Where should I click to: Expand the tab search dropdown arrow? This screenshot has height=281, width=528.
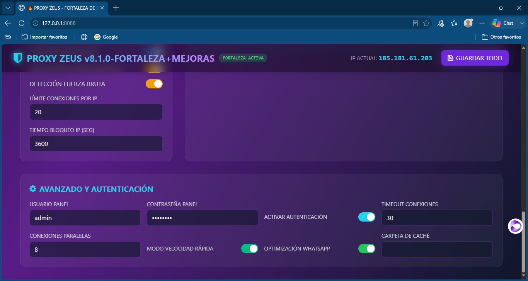8,8
